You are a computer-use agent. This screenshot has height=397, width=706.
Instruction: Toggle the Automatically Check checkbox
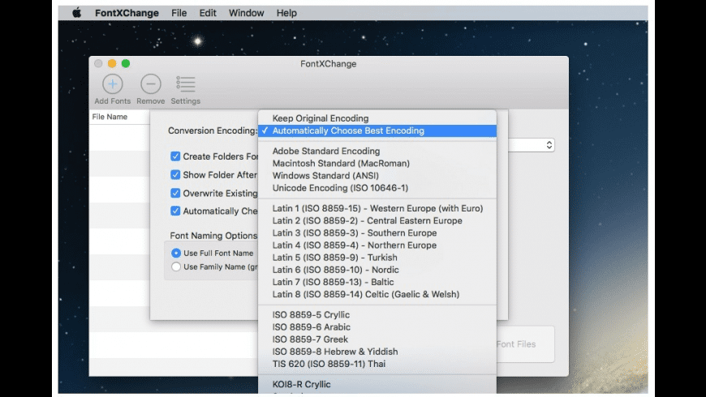(175, 211)
